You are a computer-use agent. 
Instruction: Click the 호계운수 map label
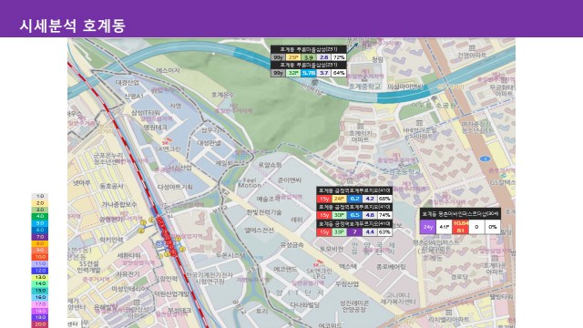[x=222, y=95]
